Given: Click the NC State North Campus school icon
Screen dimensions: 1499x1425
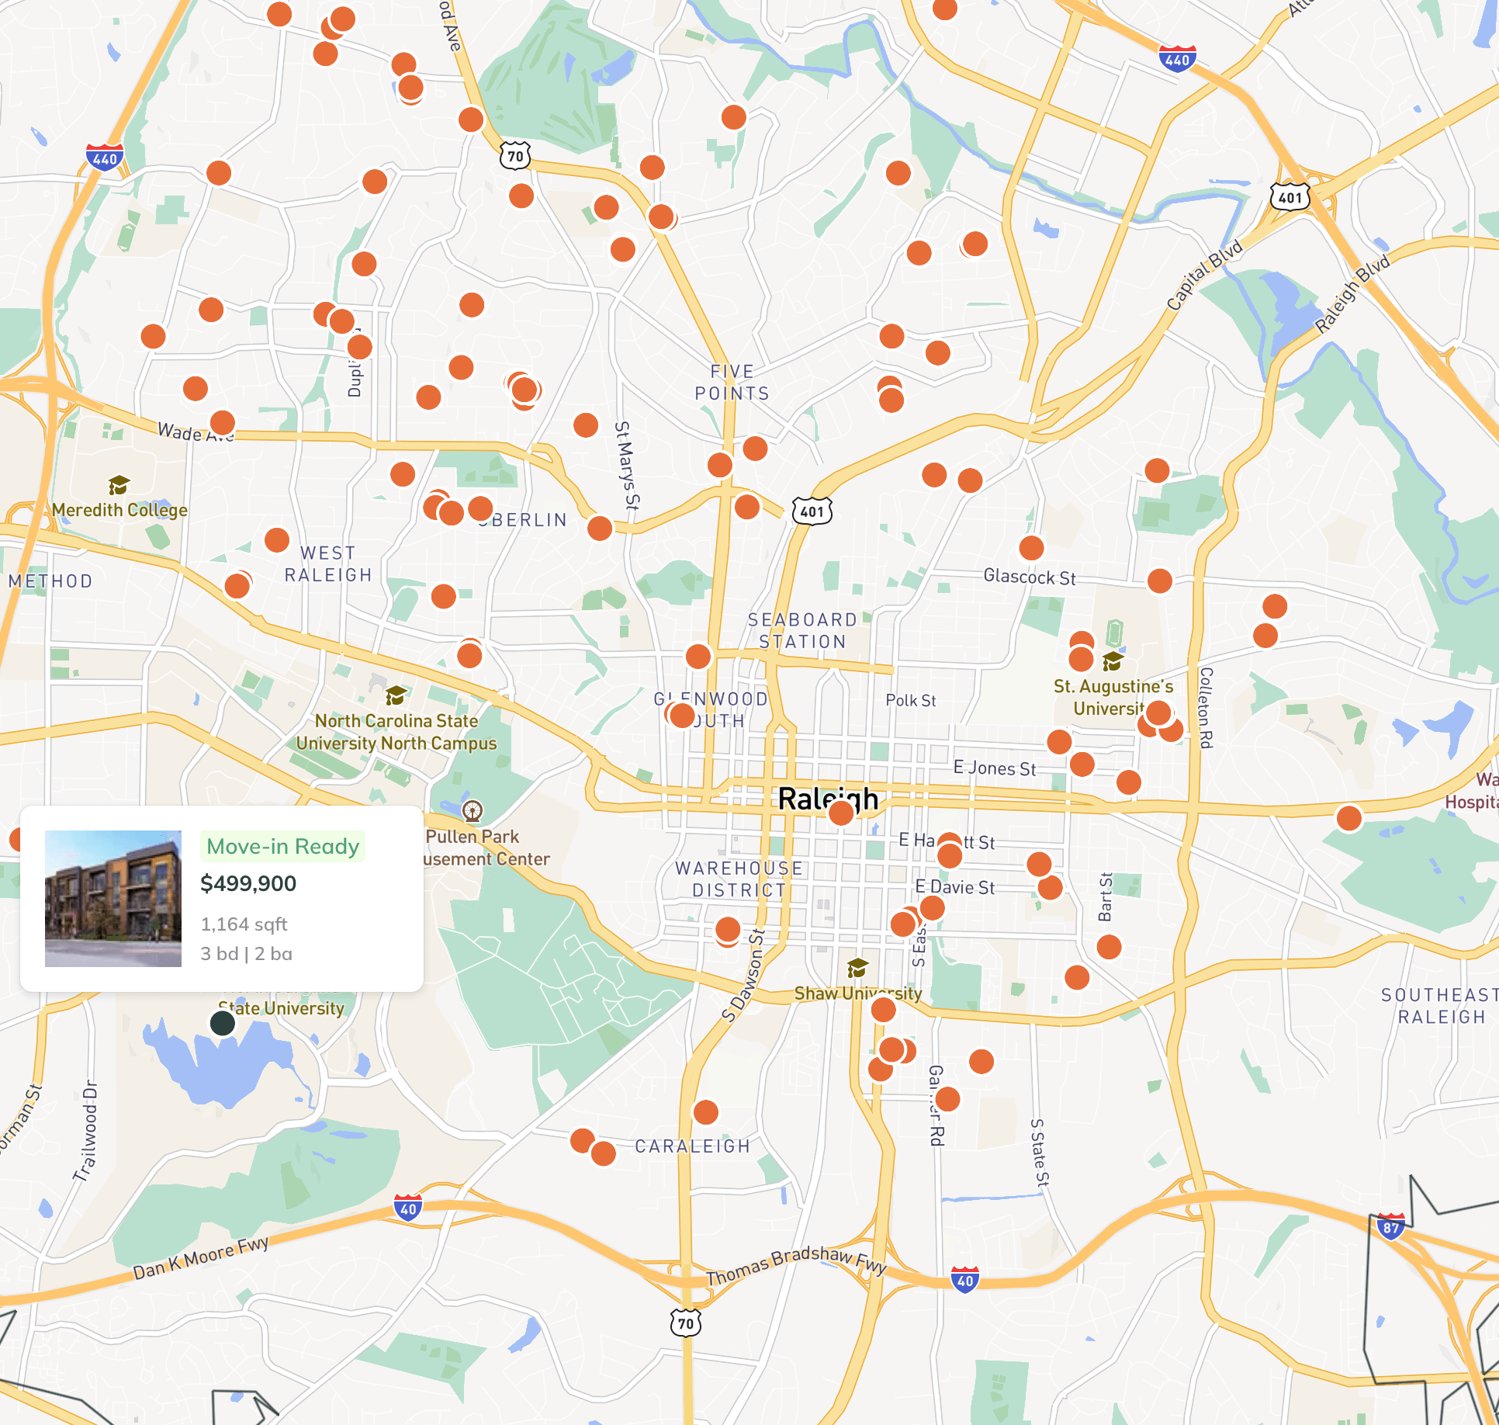Looking at the screenshot, I should point(396,695).
